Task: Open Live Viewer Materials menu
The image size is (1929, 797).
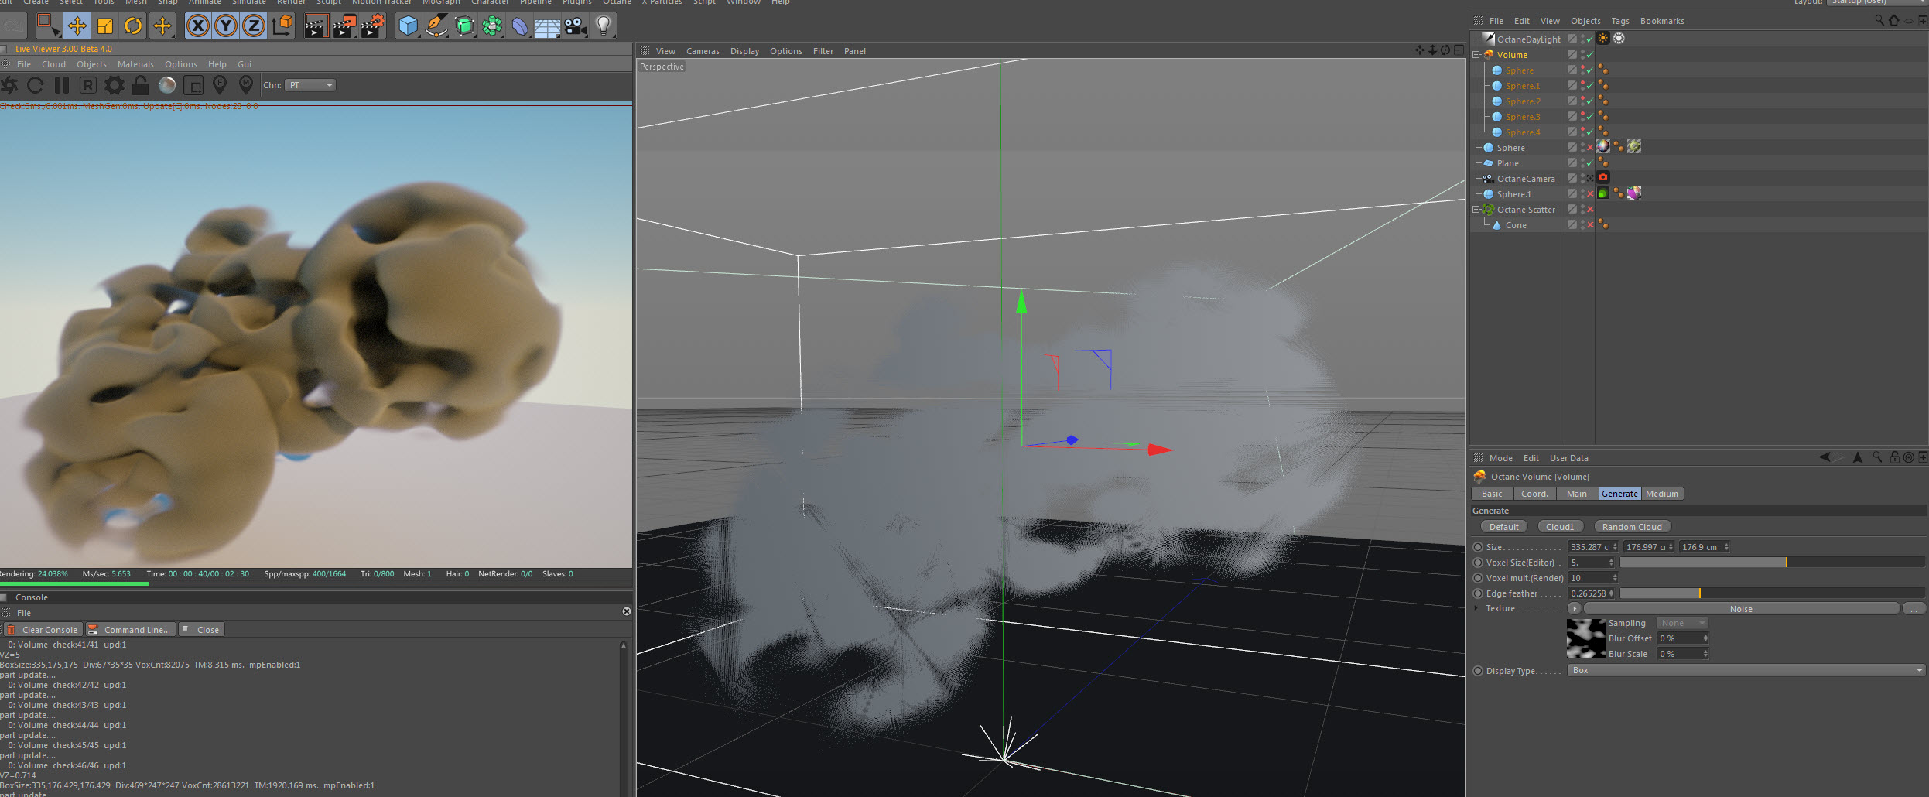Action: [135, 64]
